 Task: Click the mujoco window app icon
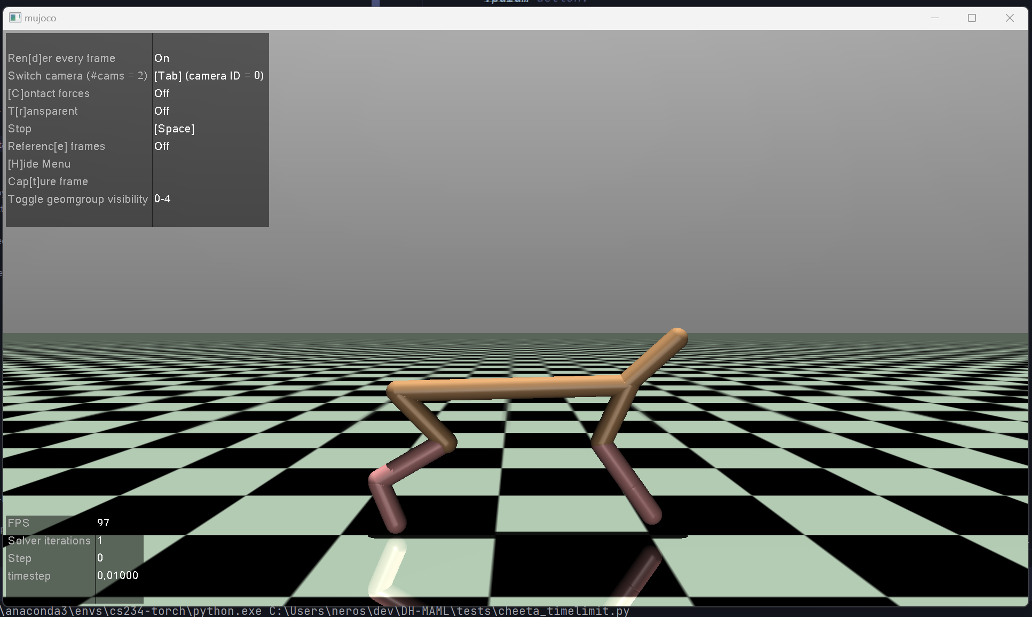pos(15,18)
